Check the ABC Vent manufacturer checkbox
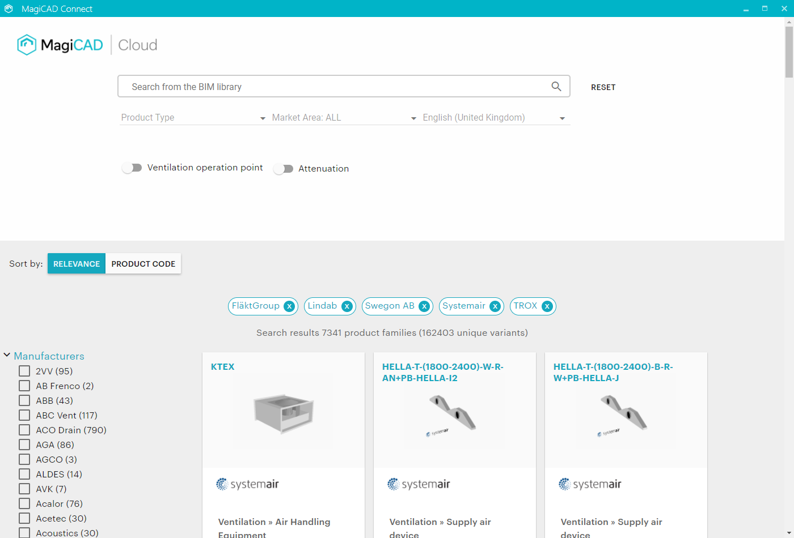Image resolution: width=794 pixels, height=538 pixels. click(x=24, y=415)
